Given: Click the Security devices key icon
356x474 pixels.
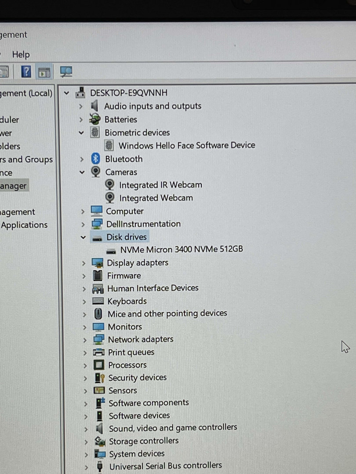Looking at the screenshot, I should (x=99, y=378).
